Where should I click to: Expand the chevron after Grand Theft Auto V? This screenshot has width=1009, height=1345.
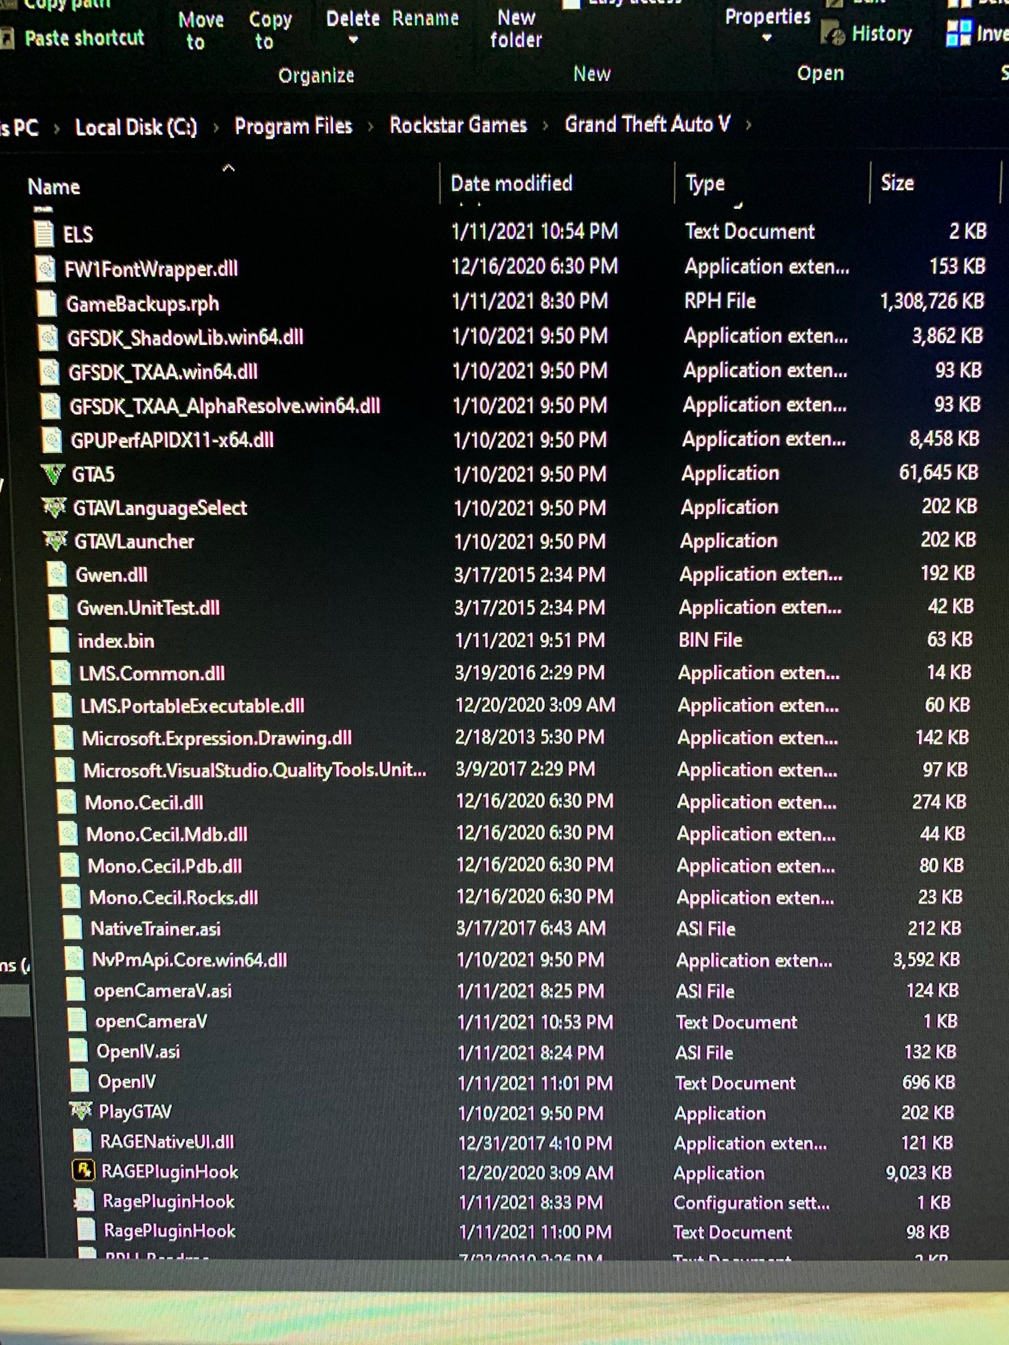click(748, 124)
